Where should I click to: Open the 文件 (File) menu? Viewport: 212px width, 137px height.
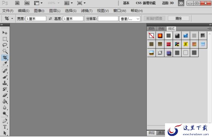[8, 11]
